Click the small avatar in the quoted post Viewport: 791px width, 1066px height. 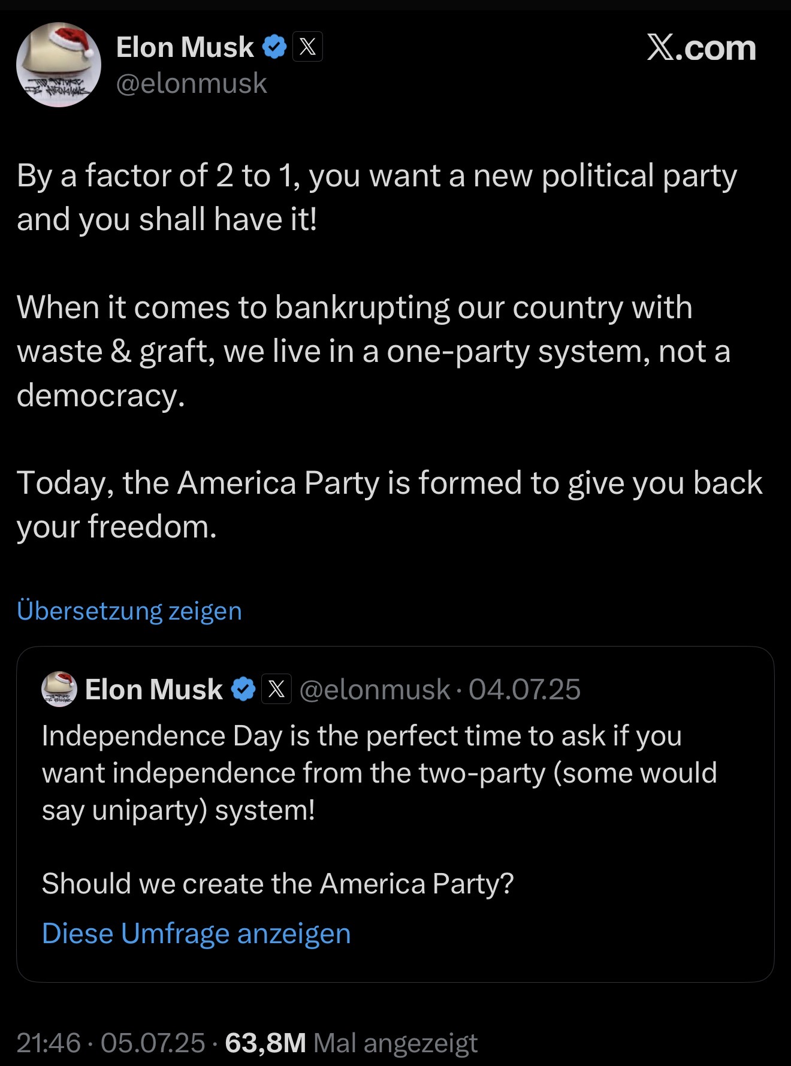(59, 689)
